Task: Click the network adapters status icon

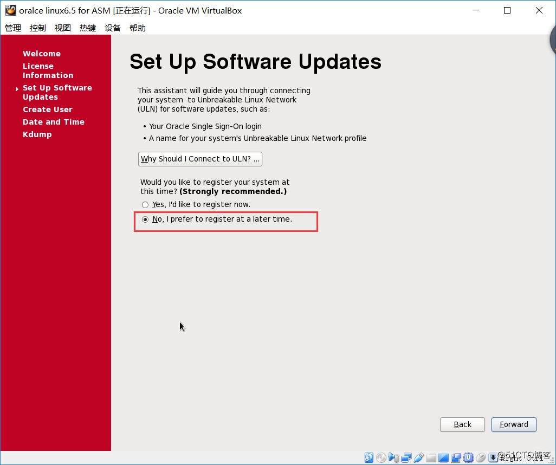Action: tap(406, 457)
